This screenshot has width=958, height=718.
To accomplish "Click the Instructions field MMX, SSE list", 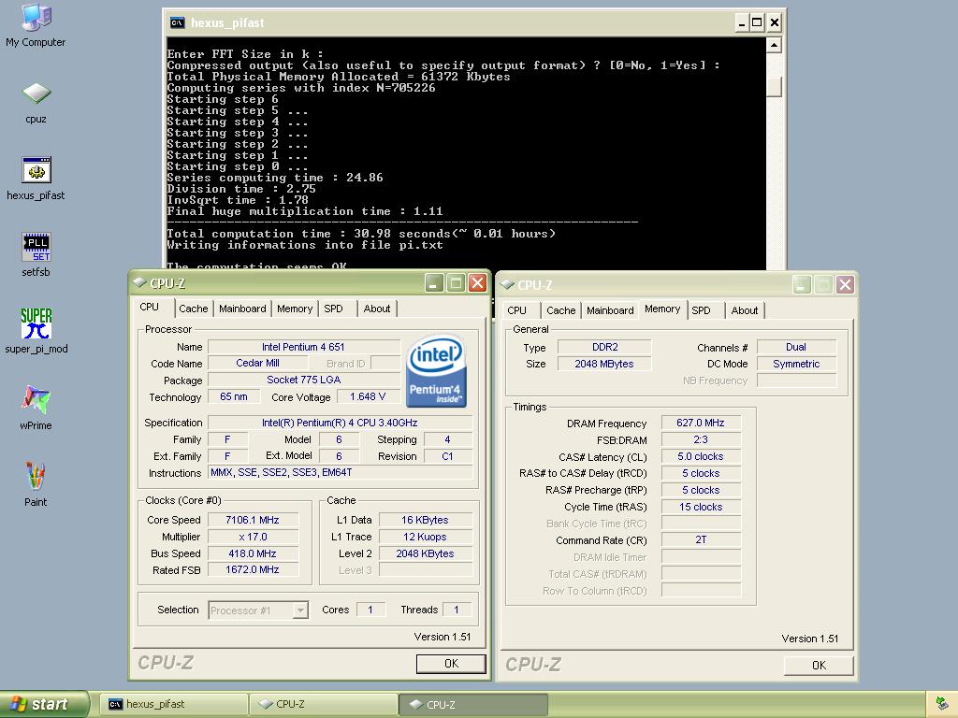I will (x=340, y=472).
